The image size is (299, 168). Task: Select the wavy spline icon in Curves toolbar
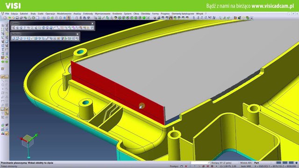tap(77, 28)
